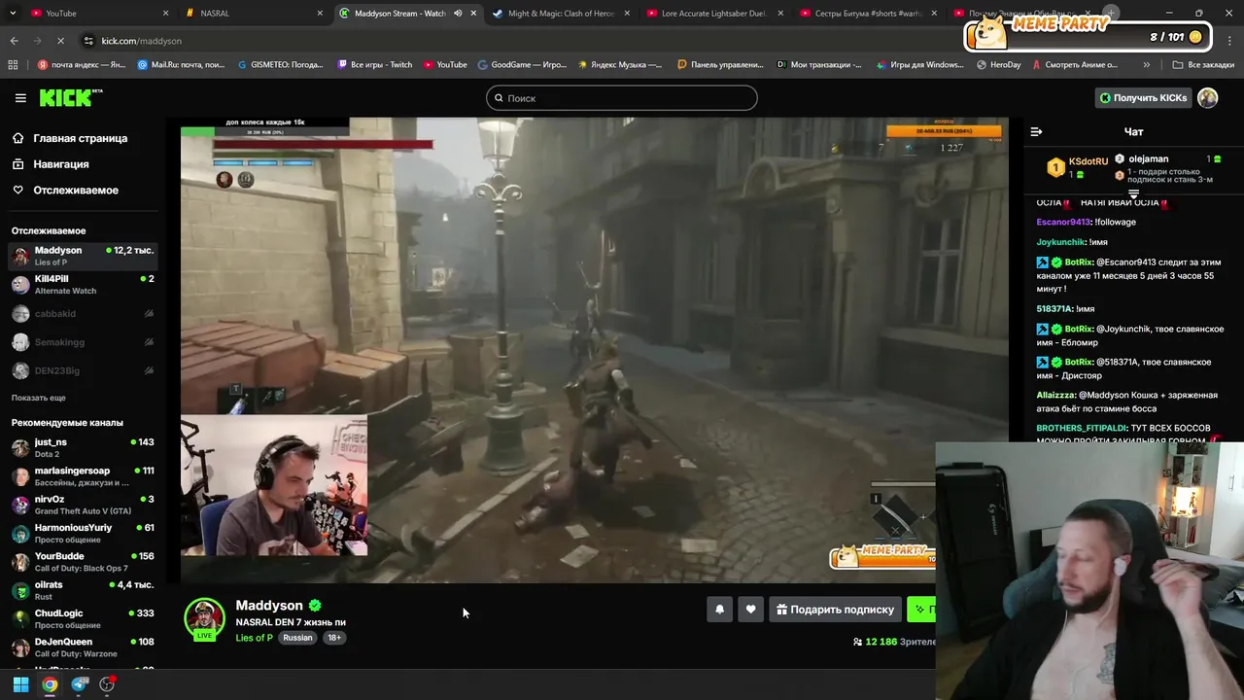Viewport: 1244px width, 700px height.
Task: Click the video player stream area
Action: 595,350
